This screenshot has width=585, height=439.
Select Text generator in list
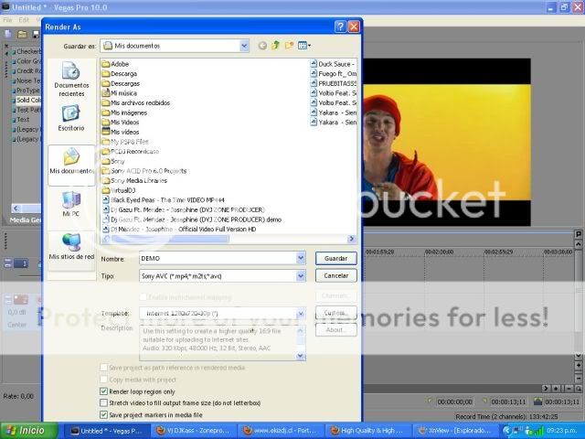click(23, 120)
